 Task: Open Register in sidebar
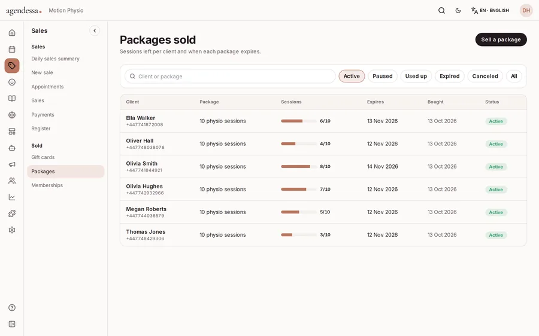[x=41, y=129]
